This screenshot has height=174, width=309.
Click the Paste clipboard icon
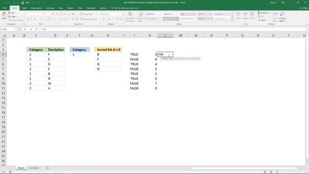[x=4, y=15]
